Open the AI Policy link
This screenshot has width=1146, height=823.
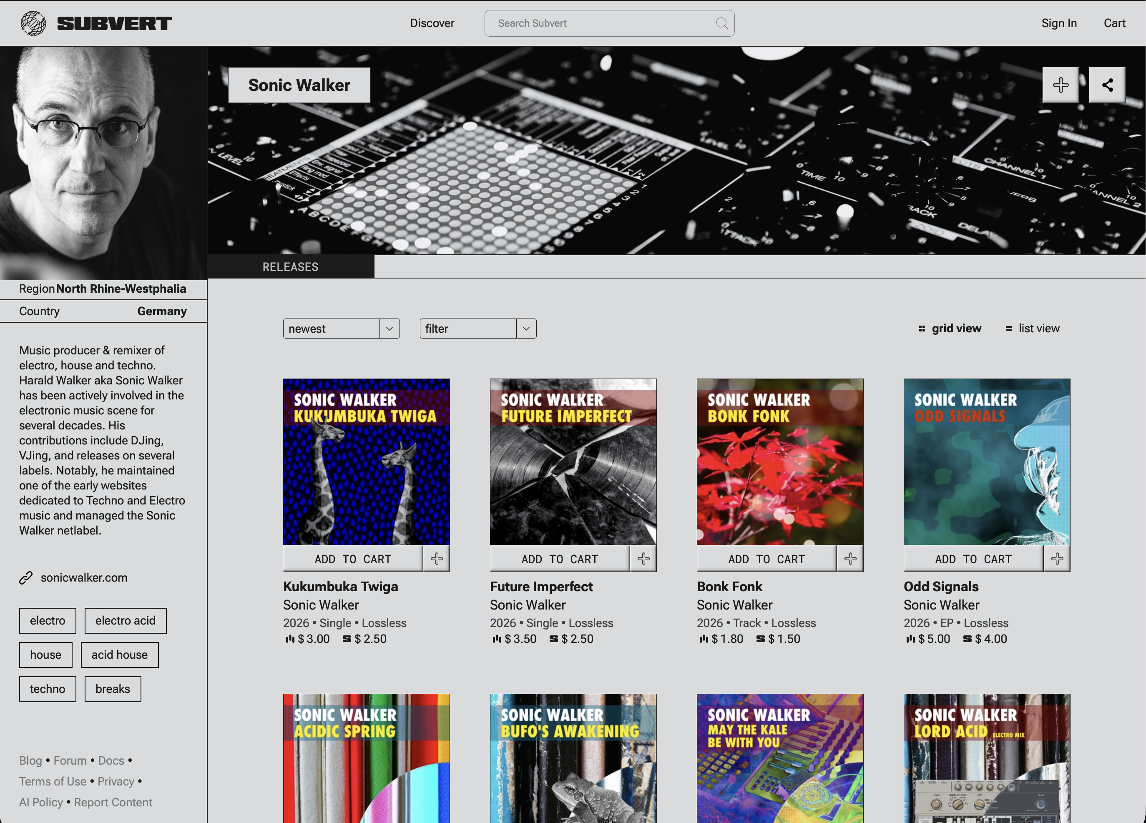click(41, 802)
